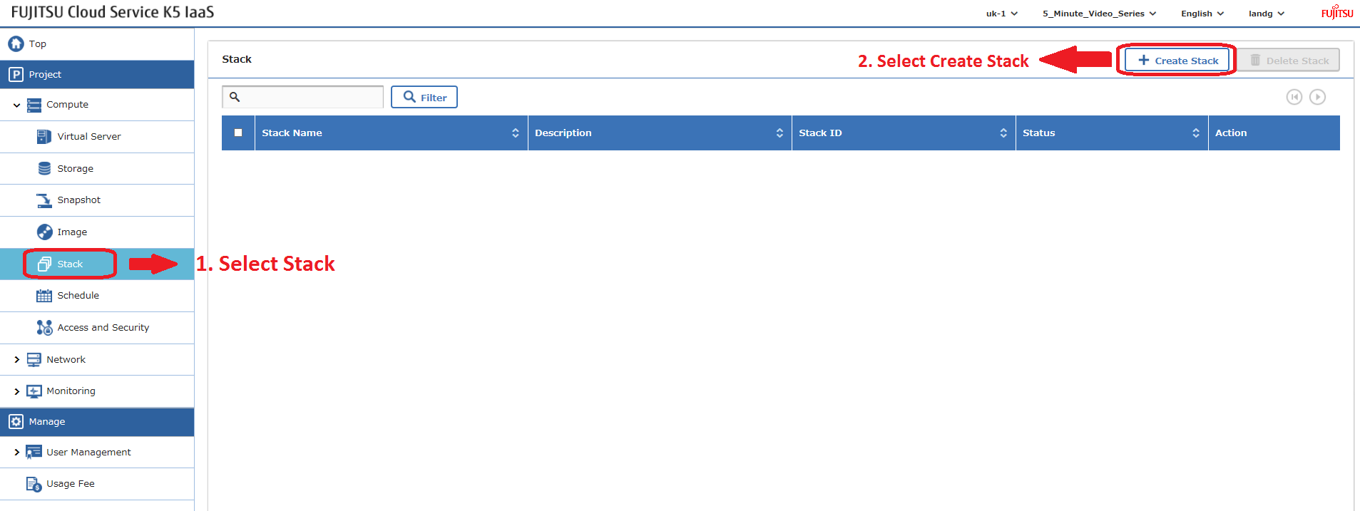Click the Virtual Server icon
Image resolution: width=1360 pixels, height=511 pixels.
[x=44, y=137]
